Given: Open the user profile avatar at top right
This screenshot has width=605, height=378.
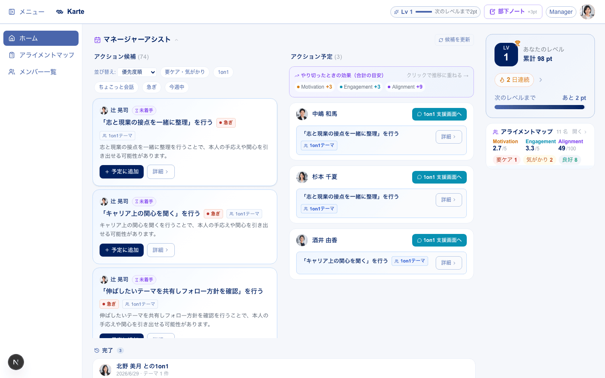Looking at the screenshot, I should click(587, 12).
